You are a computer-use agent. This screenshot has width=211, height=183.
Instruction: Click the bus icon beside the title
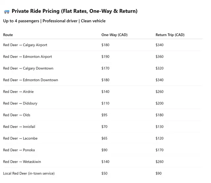pyautogui.click(x=7, y=12)
